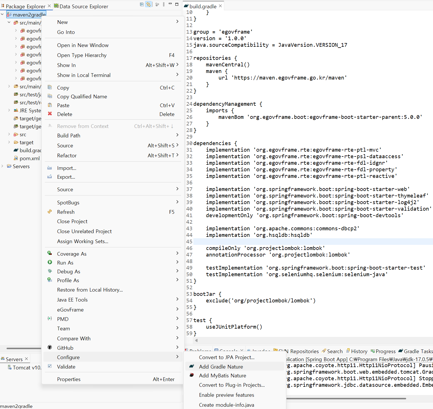Click the editor horizontal scrollbar left arrow

click(x=197, y=340)
